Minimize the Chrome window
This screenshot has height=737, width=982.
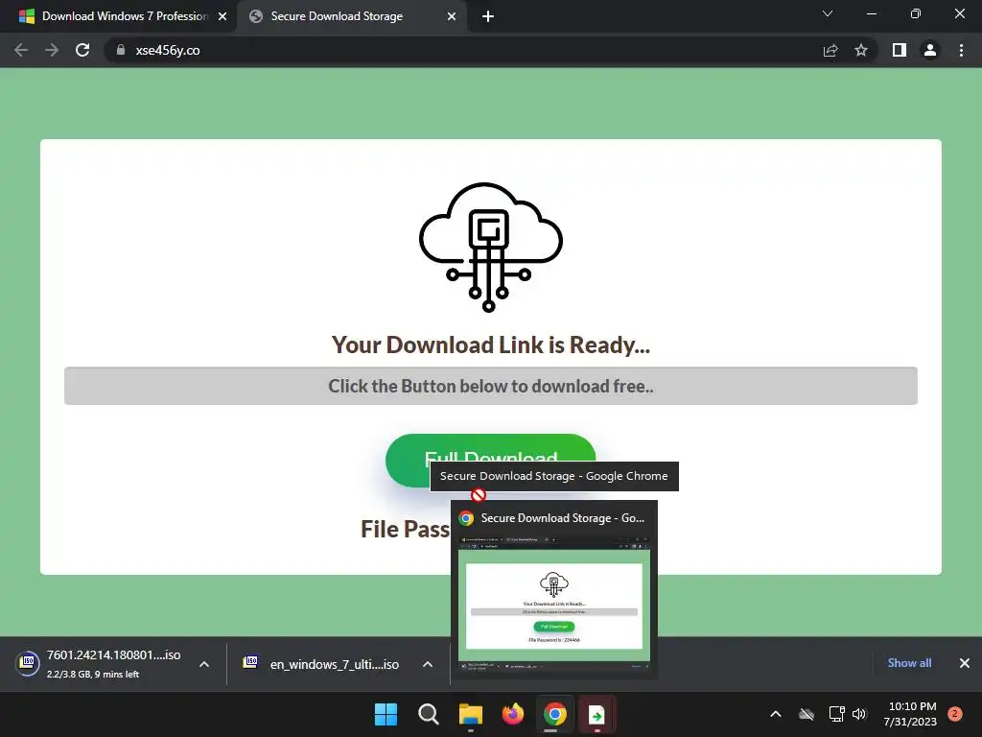click(x=872, y=13)
